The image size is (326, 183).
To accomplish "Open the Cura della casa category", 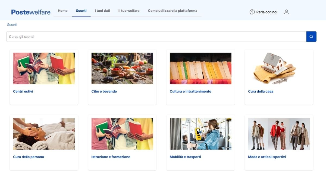I will pyautogui.click(x=261, y=91).
